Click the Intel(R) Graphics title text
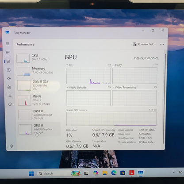The width and height of the screenshot is (184, 184). point(146,58)
